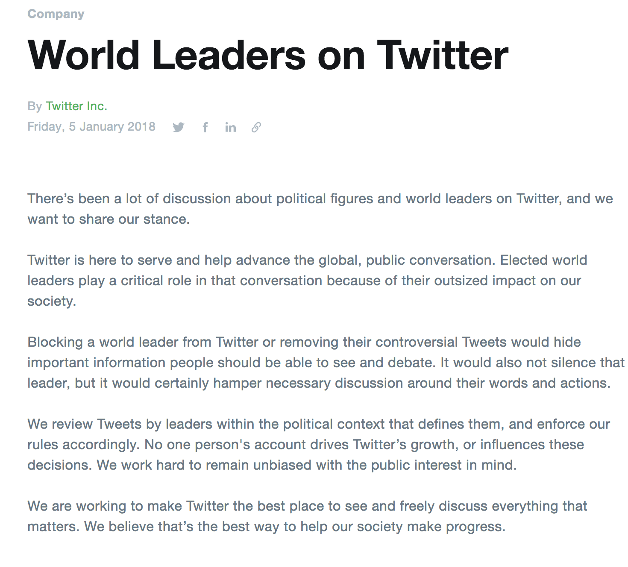
Task: Click the lone word society. ending second paragraph
Action: [52, 301]
